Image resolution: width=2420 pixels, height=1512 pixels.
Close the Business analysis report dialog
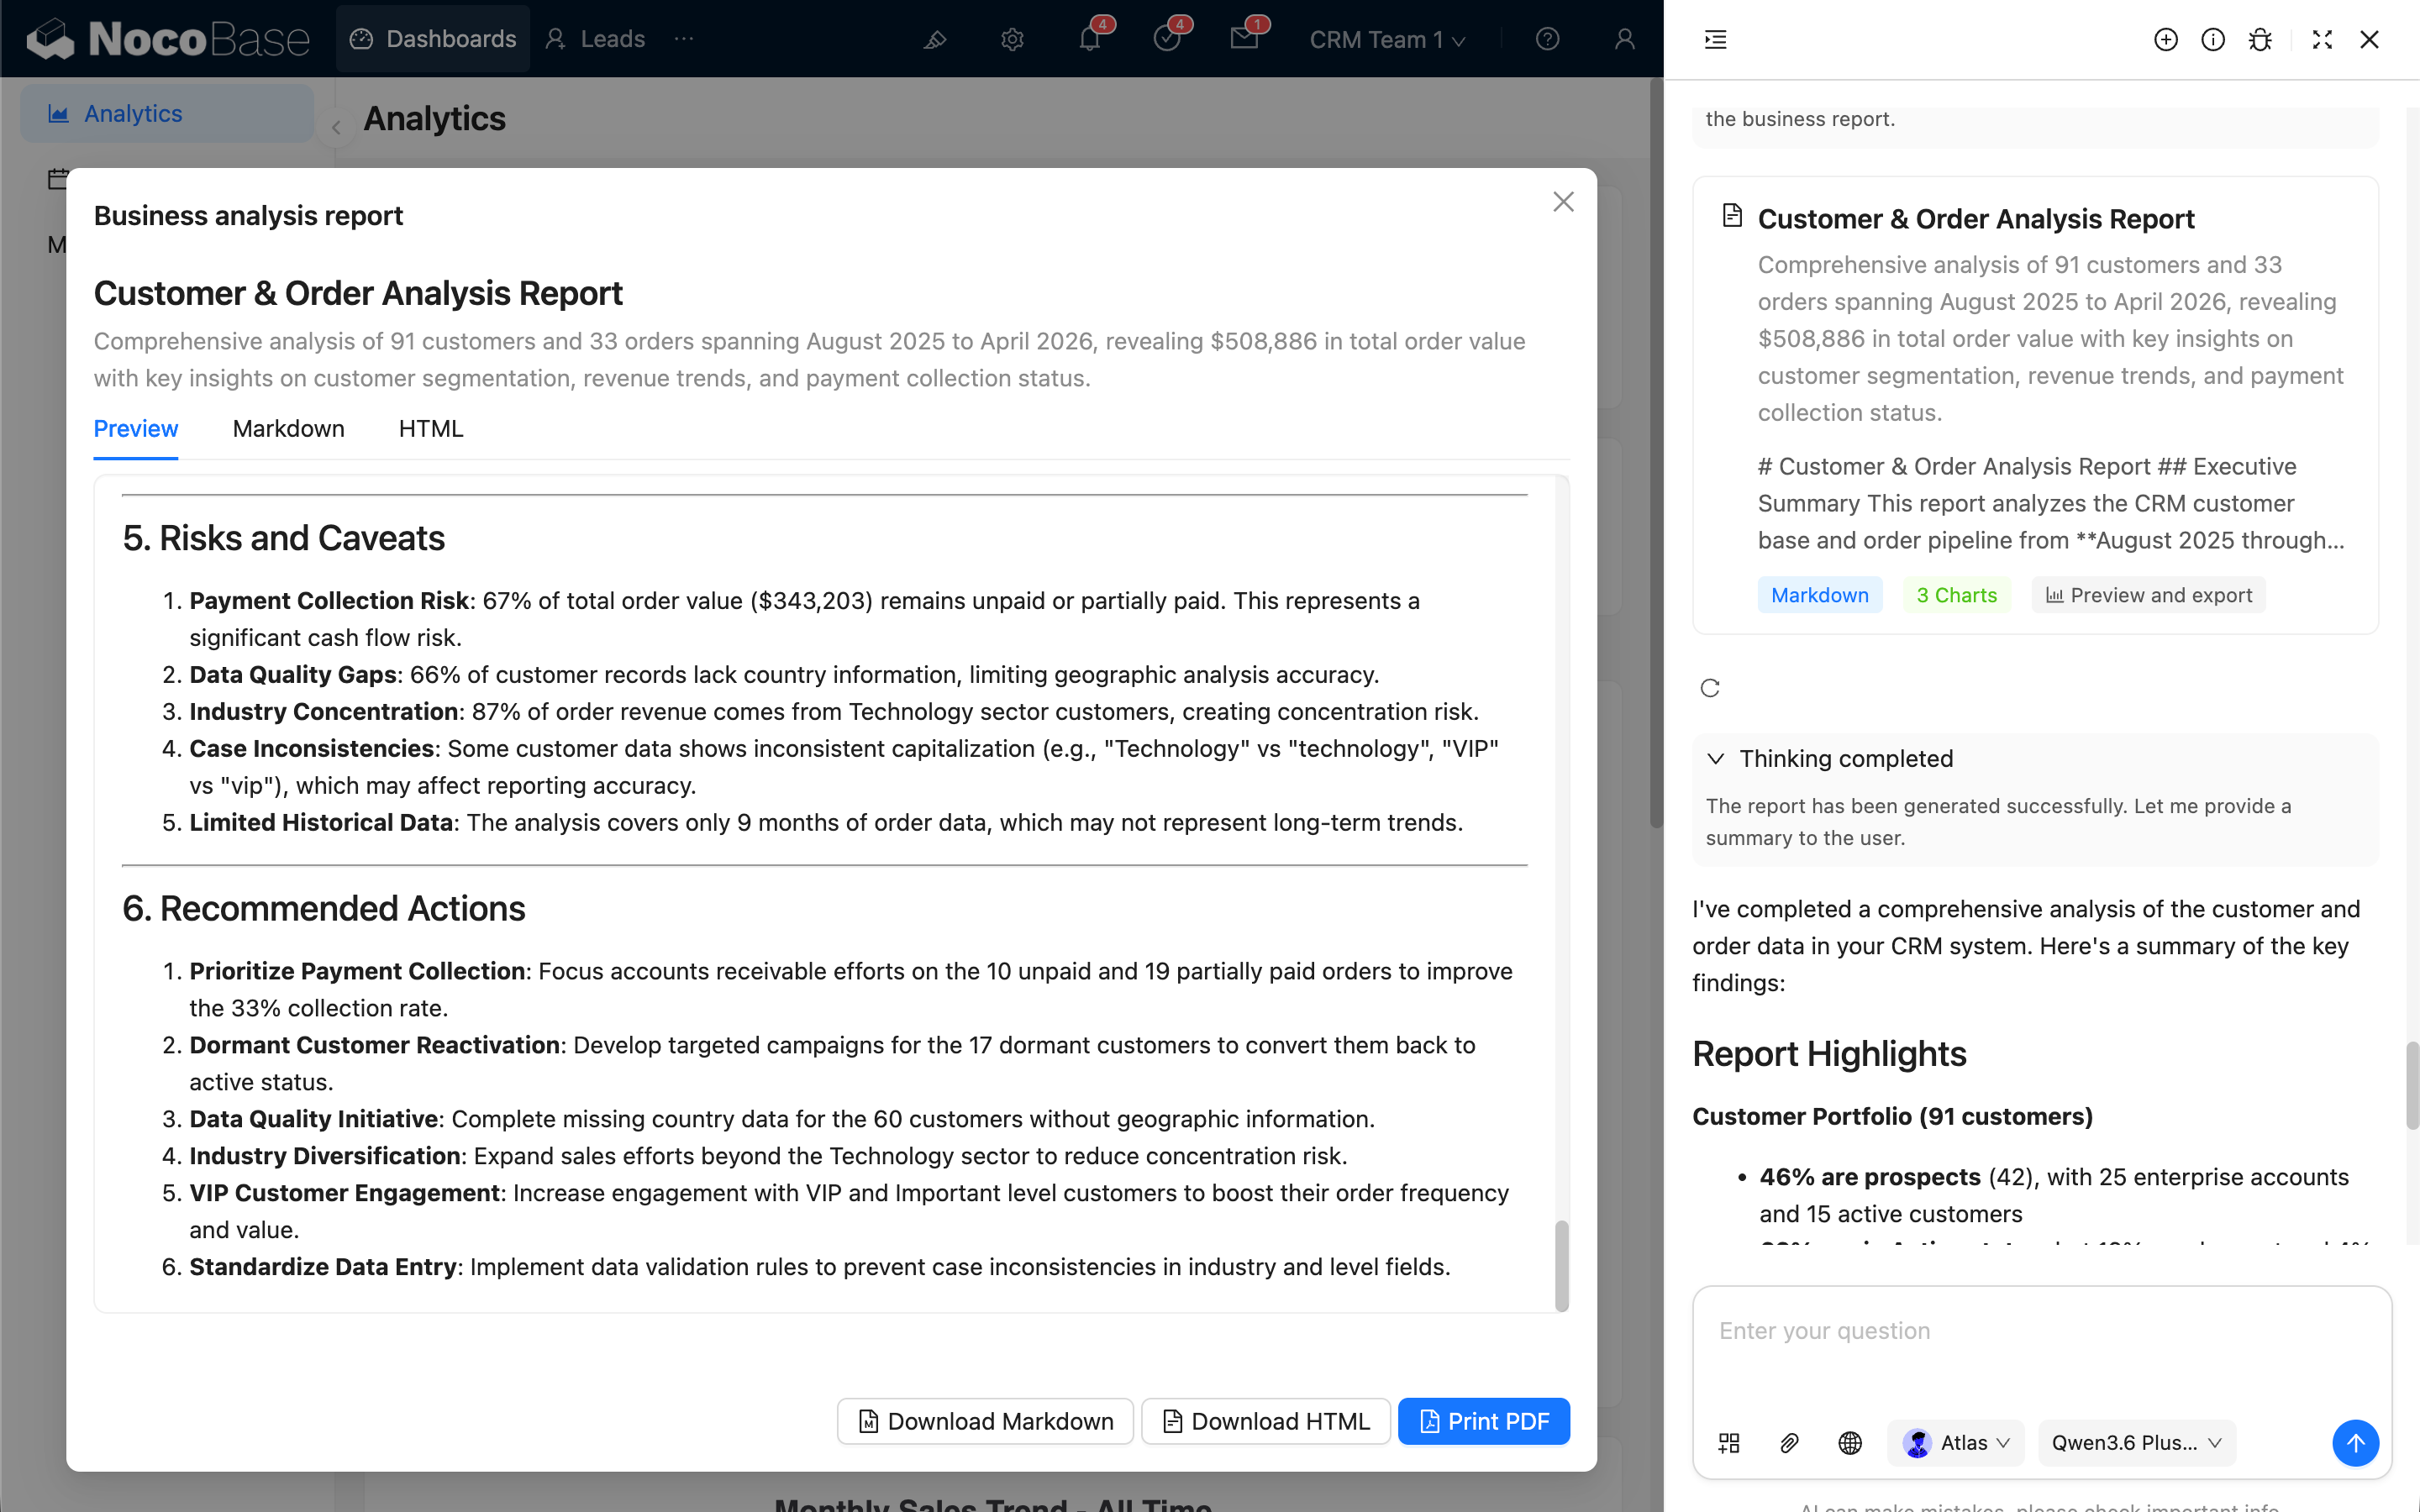[1563, 202]
